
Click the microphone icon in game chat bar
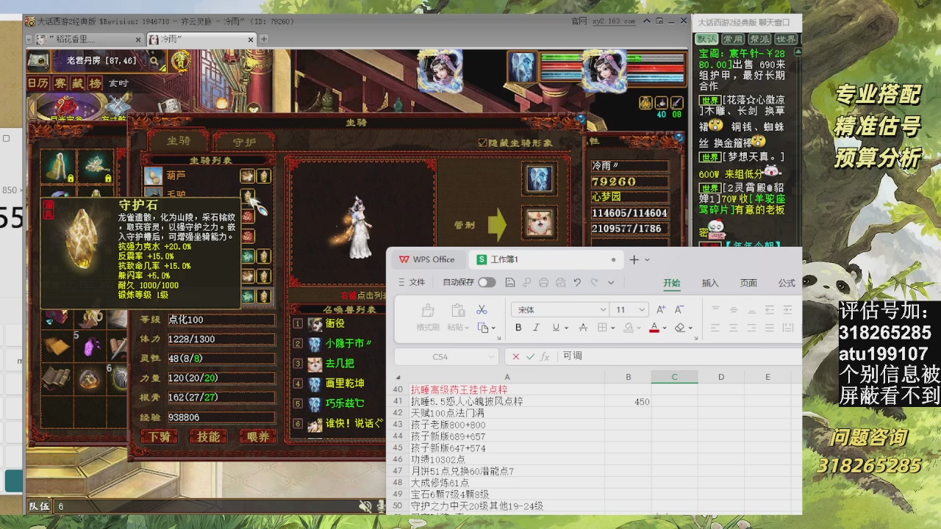point(379,506)
